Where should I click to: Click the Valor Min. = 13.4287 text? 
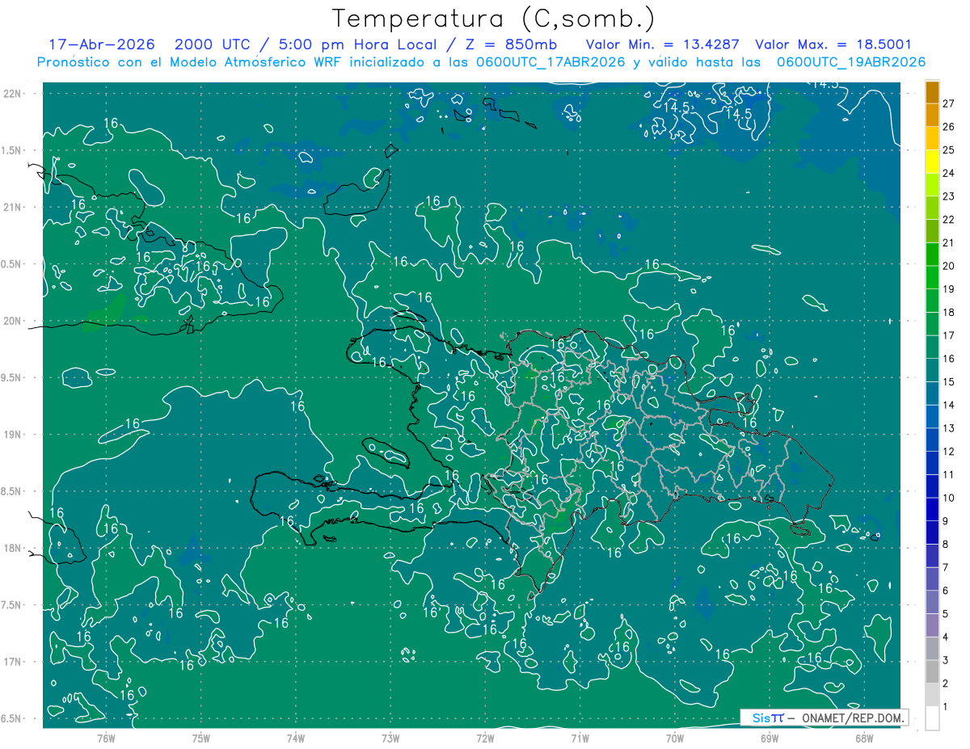(x=664, y=44)
